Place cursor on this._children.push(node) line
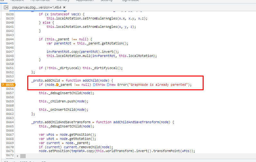Image resolution: width=256 pixels, height=162 pixels. (63, 101)
